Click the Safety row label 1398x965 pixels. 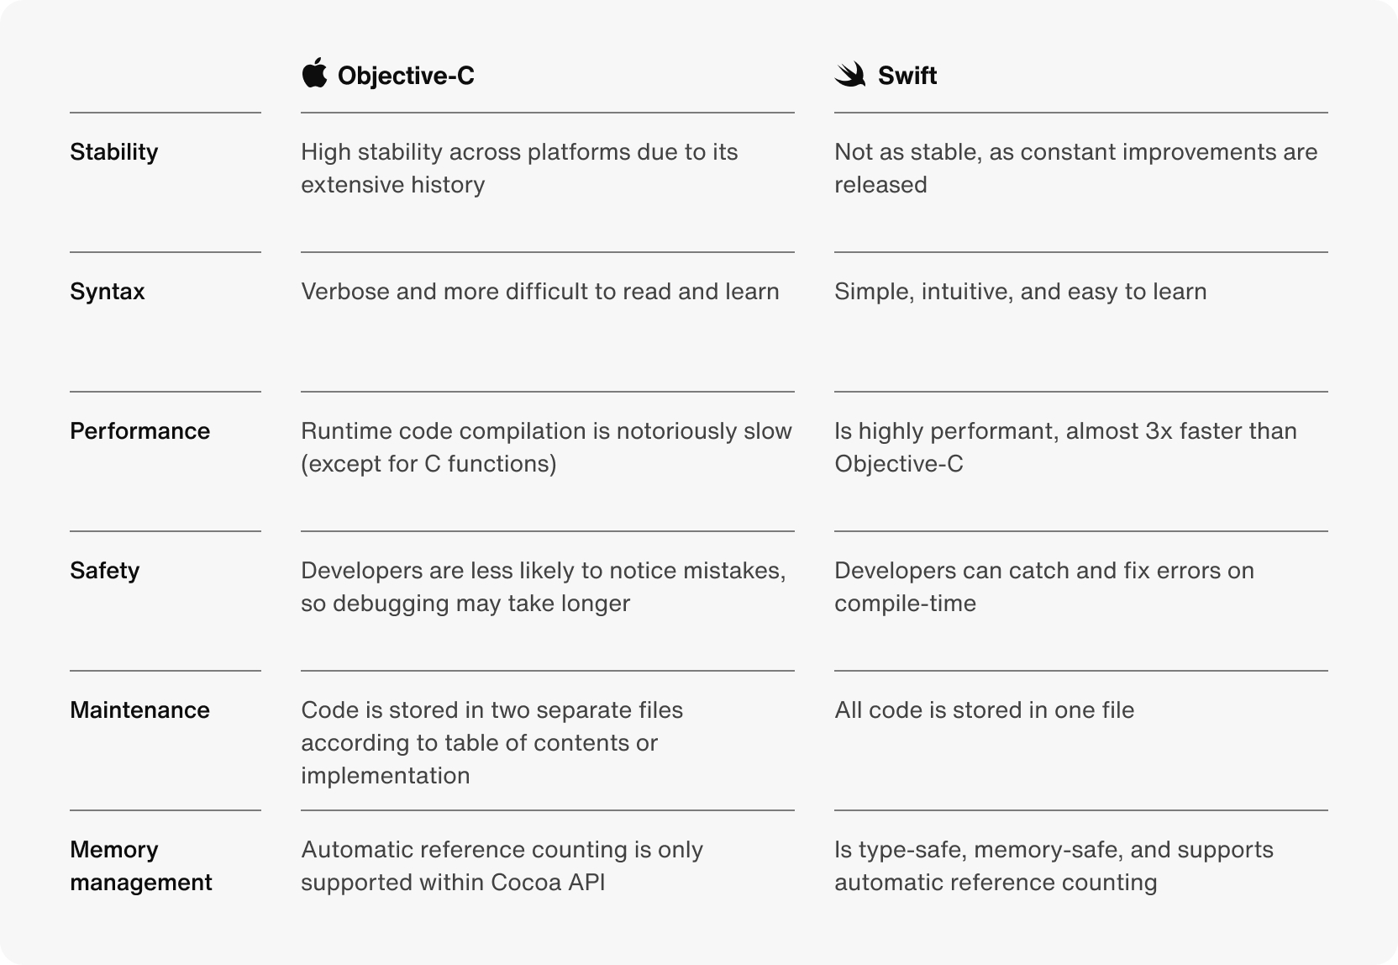point(105,571)
